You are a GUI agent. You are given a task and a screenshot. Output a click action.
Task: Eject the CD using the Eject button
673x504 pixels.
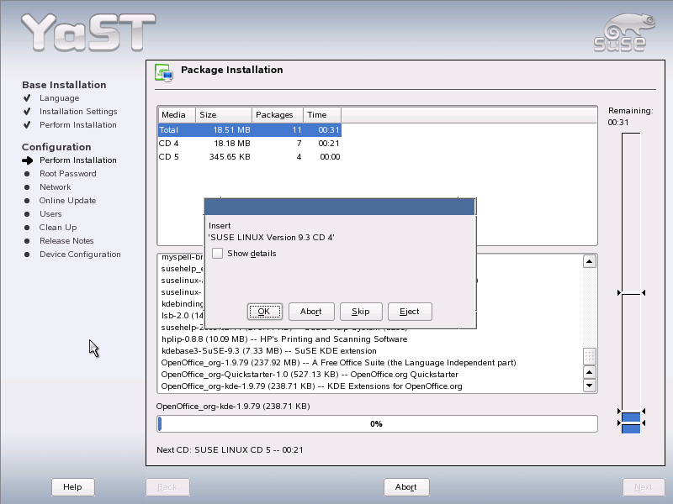coord(410,312)
